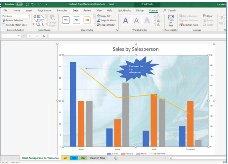
Task: Open the QuickBooks tab
Action: pyautogui.click(x=124, y=10)
